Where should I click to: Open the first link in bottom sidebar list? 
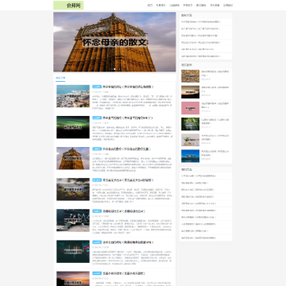[199, 176]
